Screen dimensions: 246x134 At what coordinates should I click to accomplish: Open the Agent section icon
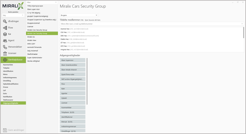[x=5, y=40]
